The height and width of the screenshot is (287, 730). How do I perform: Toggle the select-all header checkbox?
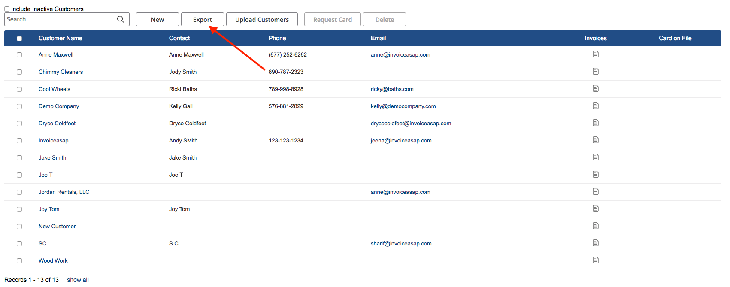coord(19,39)
